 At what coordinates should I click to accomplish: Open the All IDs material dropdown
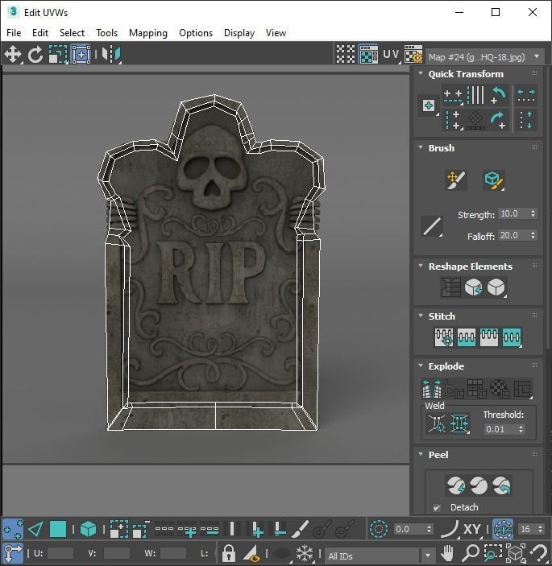[x=380, y=556]
